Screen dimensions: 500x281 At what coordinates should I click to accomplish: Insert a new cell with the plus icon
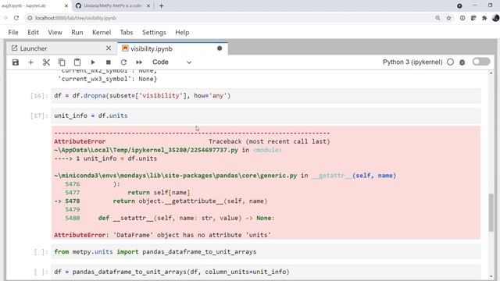pyautogui.click(x=31, y=62)
